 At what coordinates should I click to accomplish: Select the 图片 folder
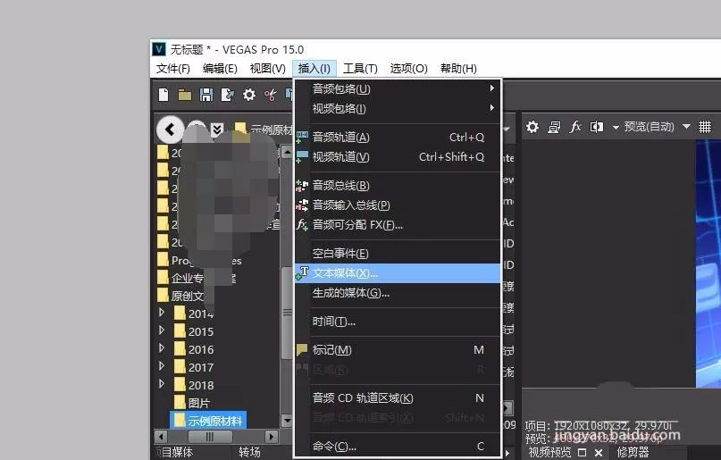tap(192, 403)
